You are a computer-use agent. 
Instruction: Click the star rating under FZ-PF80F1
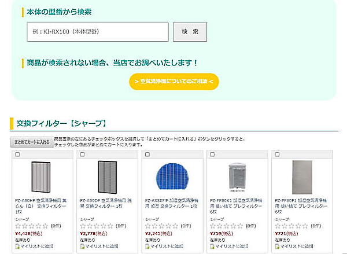point(291,226)
